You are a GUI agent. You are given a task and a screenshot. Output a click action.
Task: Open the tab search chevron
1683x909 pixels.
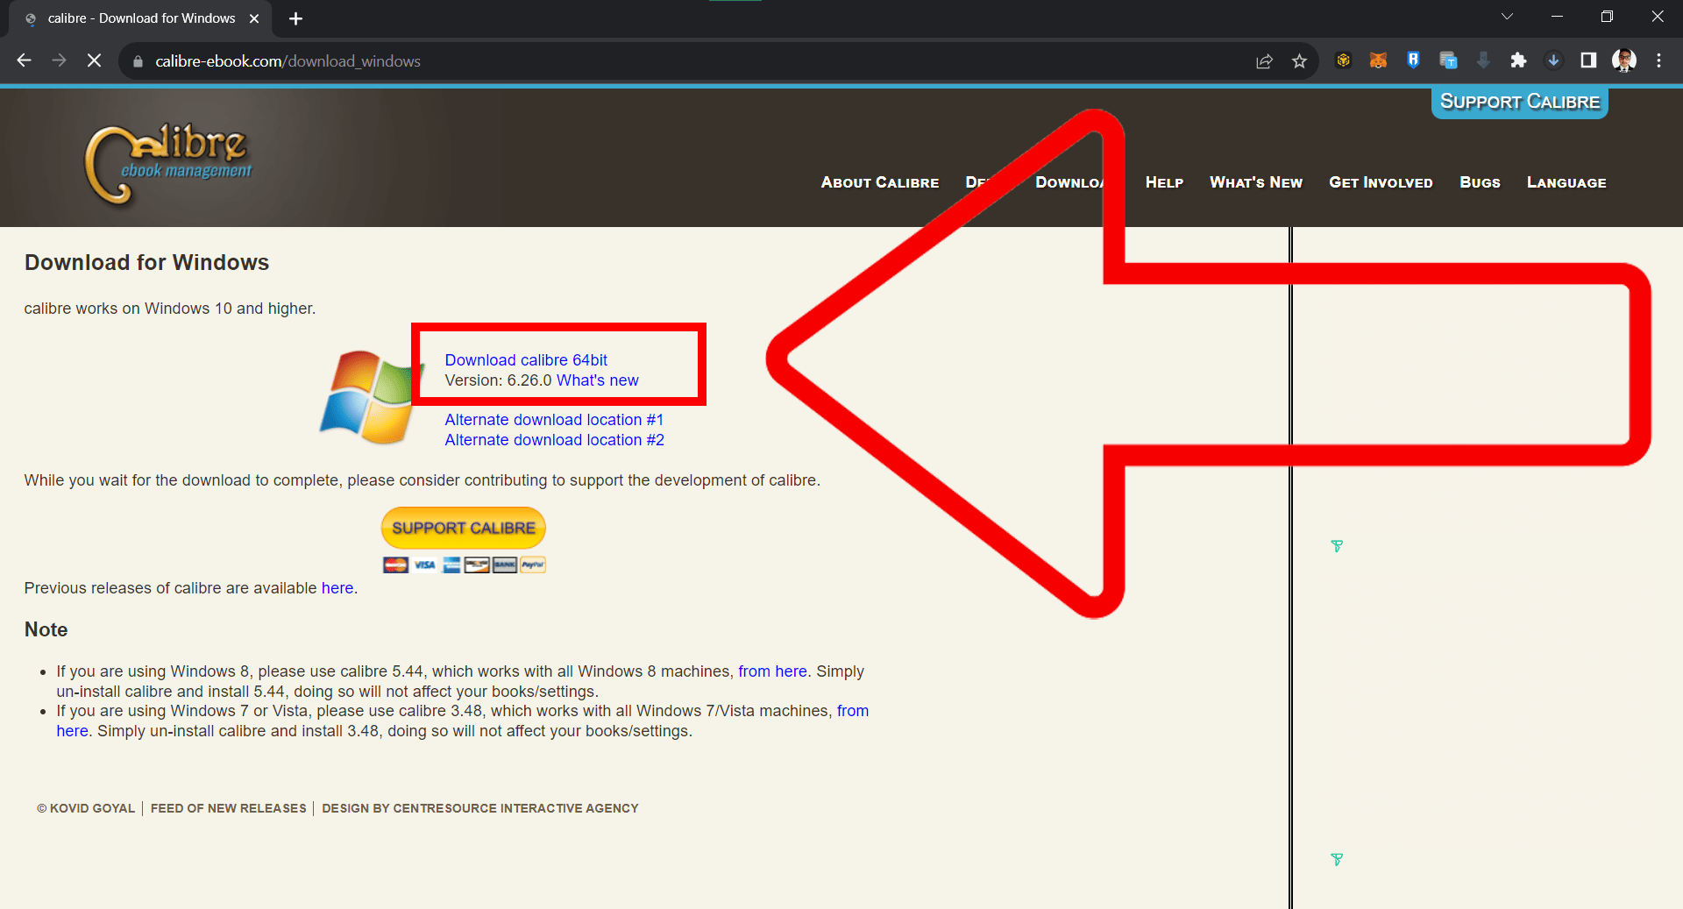click(x=1507, y=16)
